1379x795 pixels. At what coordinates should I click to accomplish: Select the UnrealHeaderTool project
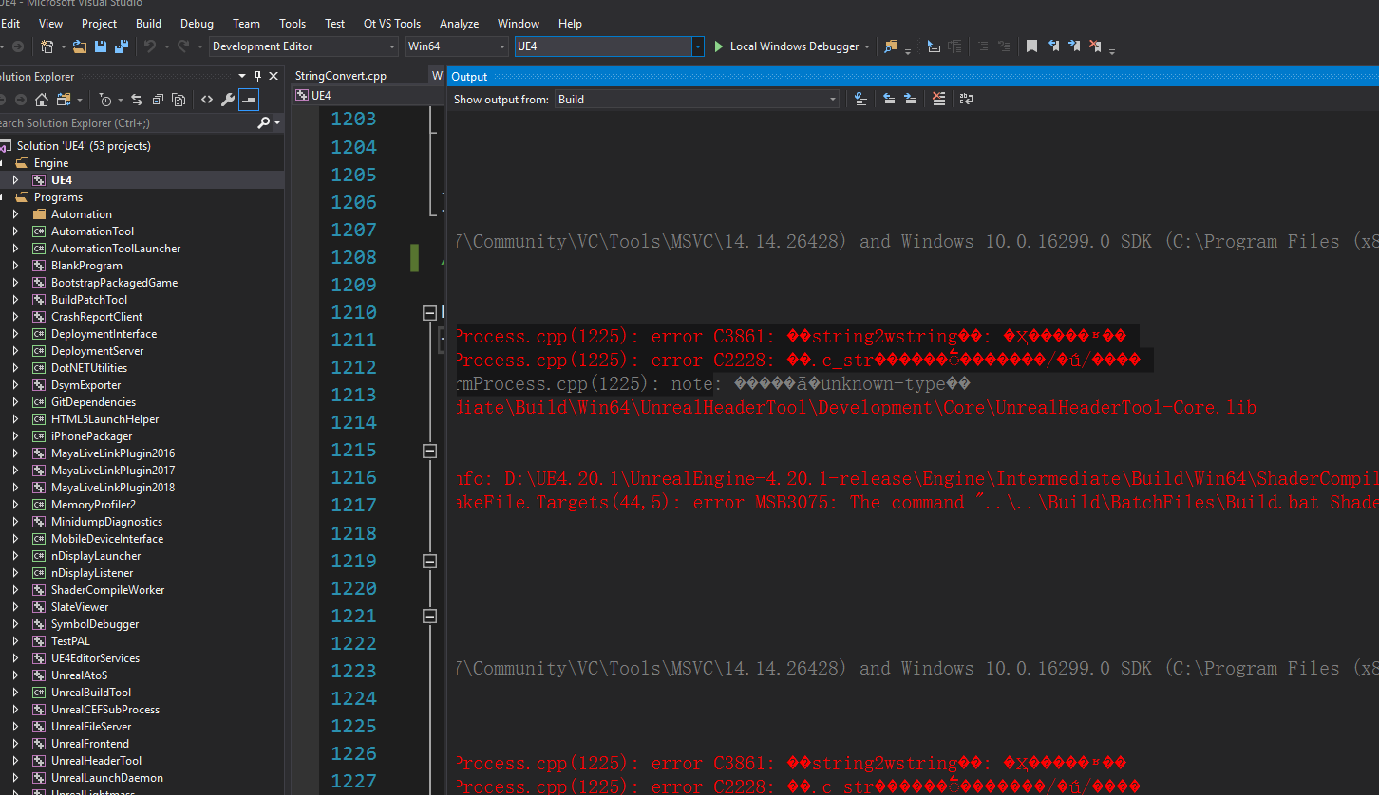[96, 761]
